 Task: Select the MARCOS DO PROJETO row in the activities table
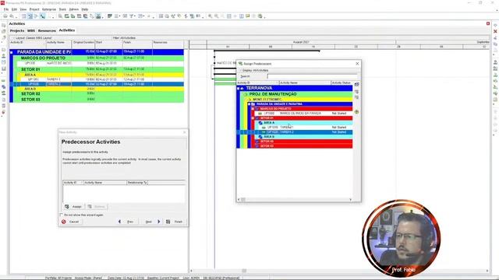pyautogui.click(x=99, y=58)
